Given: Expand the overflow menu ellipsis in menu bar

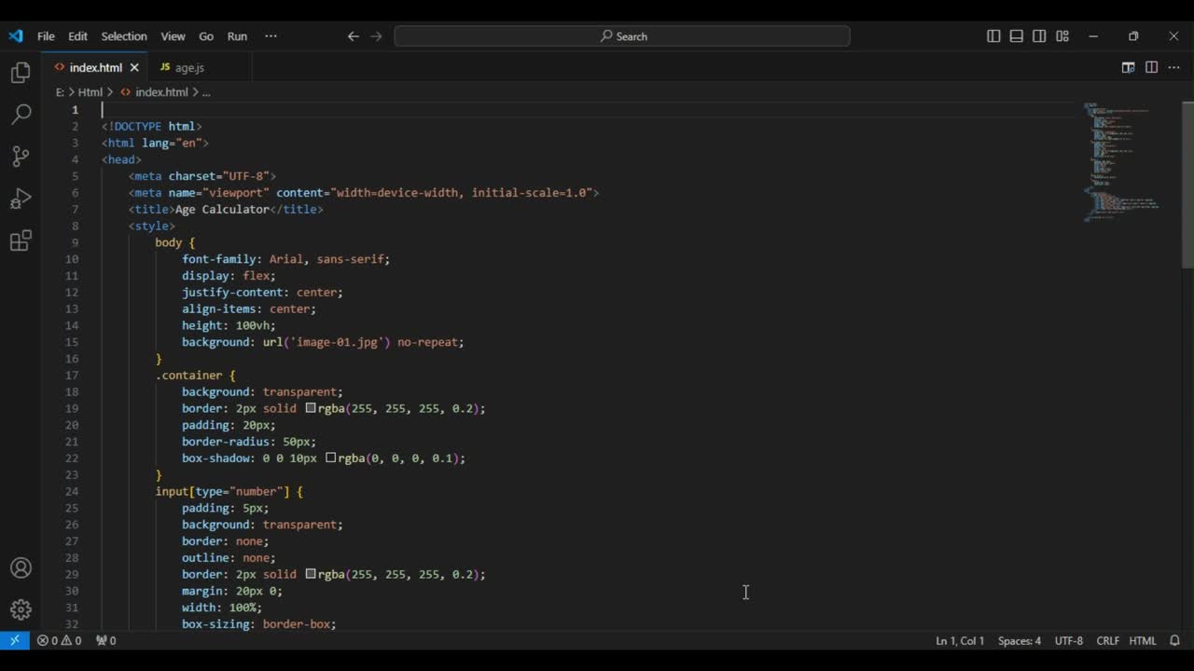Looking at the screenshot, I should tap(271, 36).
